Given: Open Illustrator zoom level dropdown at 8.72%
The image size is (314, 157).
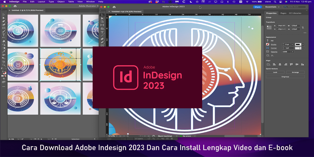Looking at the screenshot, I should 19,139.
